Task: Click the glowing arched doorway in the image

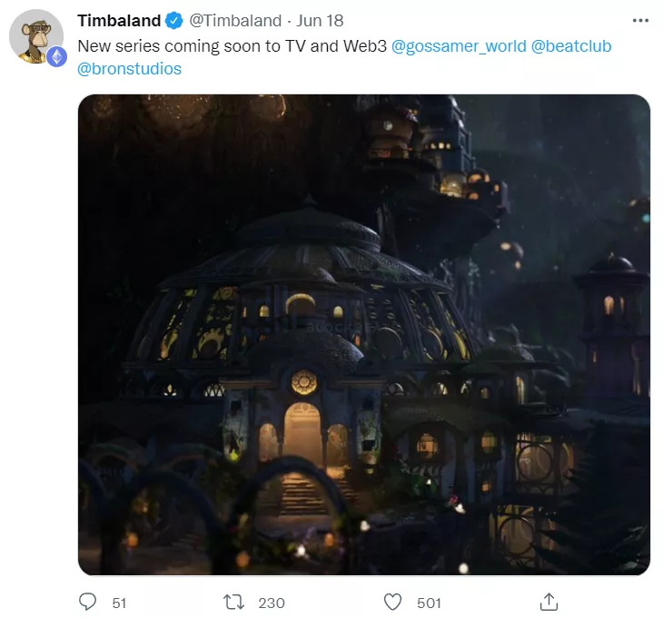Action: (302, 435)
